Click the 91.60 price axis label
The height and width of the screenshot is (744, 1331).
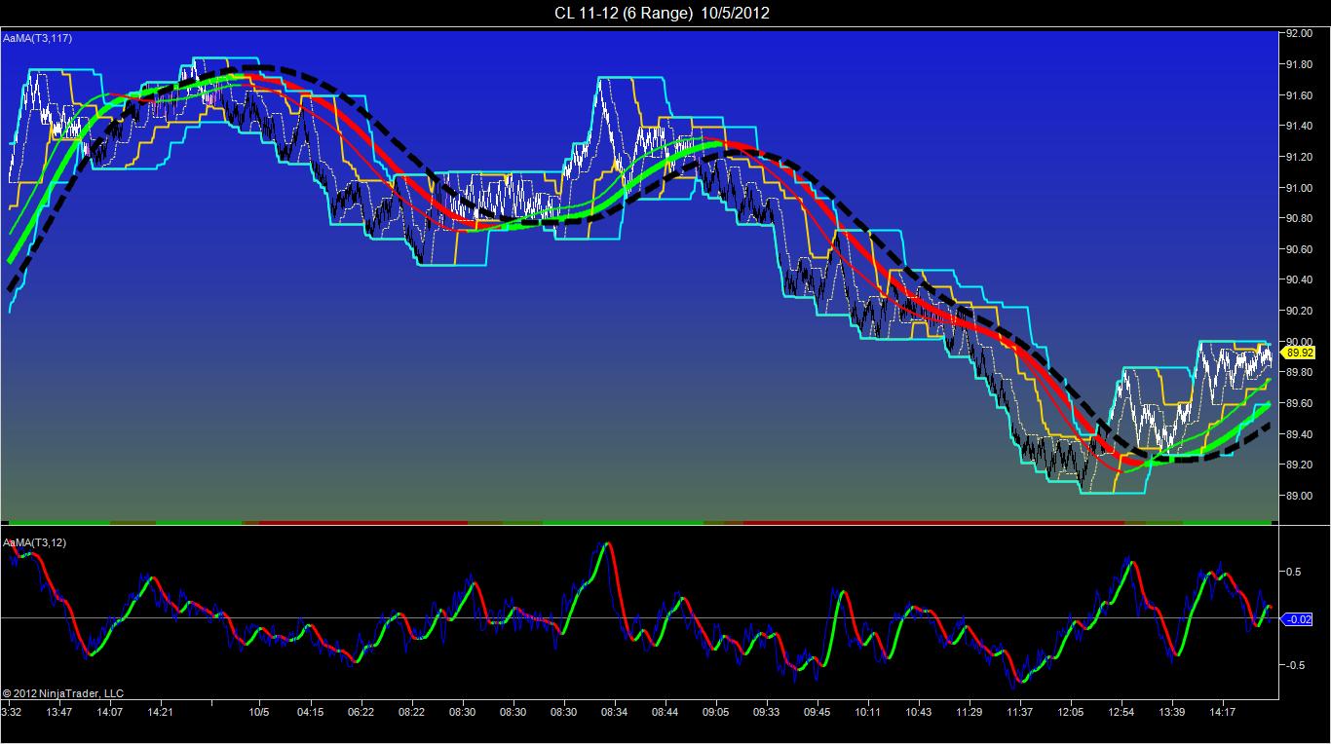click(x=1298, y=95)
